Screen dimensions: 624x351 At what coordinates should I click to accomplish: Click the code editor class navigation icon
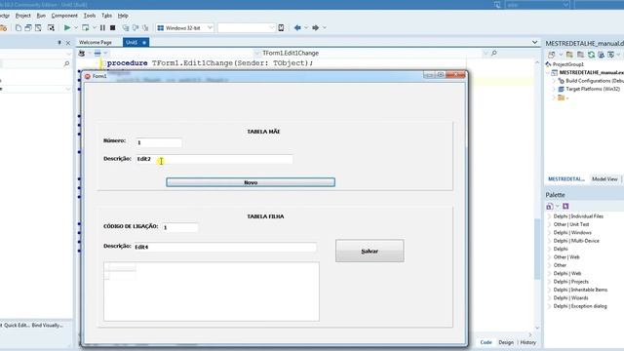pyautogui.click(x=82, y=53)
